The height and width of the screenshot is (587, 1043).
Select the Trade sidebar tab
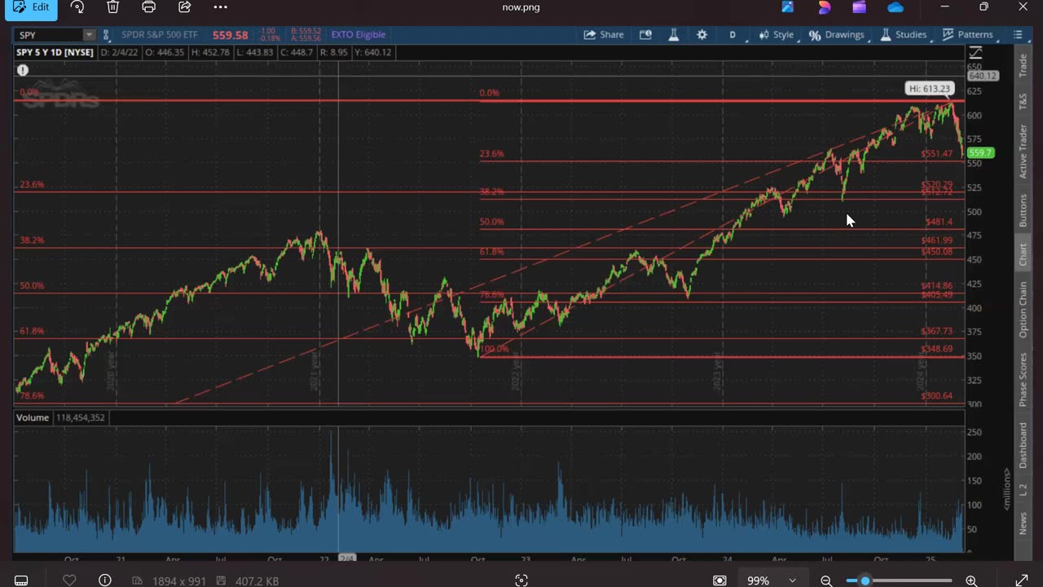click(x=1023, y=67)
